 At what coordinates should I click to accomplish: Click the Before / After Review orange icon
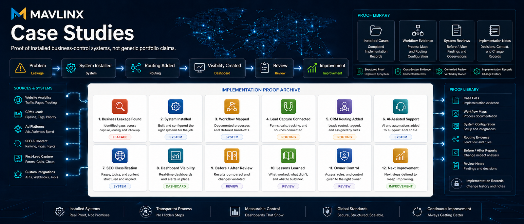coord(232,155)
